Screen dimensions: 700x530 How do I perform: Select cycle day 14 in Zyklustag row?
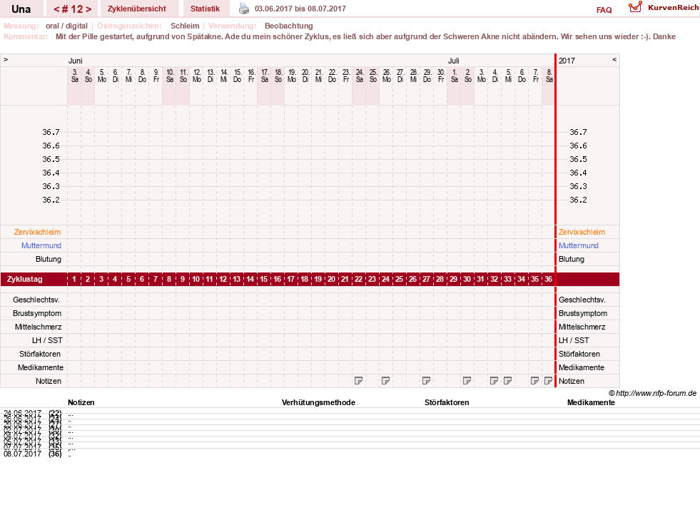click(250, 280)
